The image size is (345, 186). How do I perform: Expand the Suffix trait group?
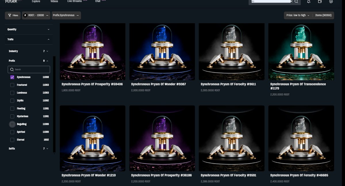pos(29,149)
